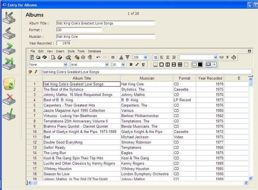The height and width of the screenshot is (190, 258).
Task: Go to the next record
Action: (x=10, y=49)
